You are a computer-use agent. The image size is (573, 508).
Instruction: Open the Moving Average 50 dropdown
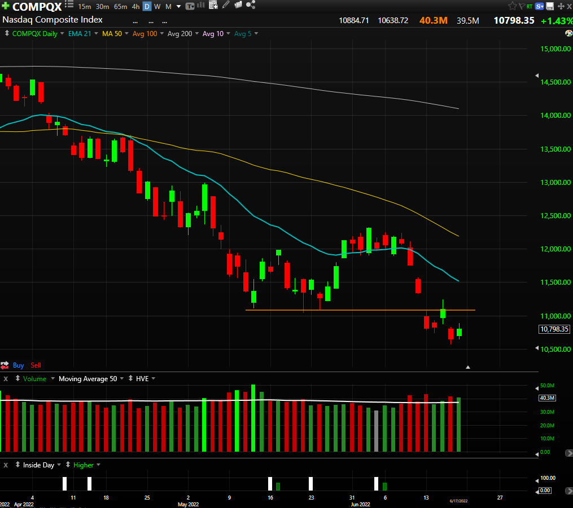122,378
